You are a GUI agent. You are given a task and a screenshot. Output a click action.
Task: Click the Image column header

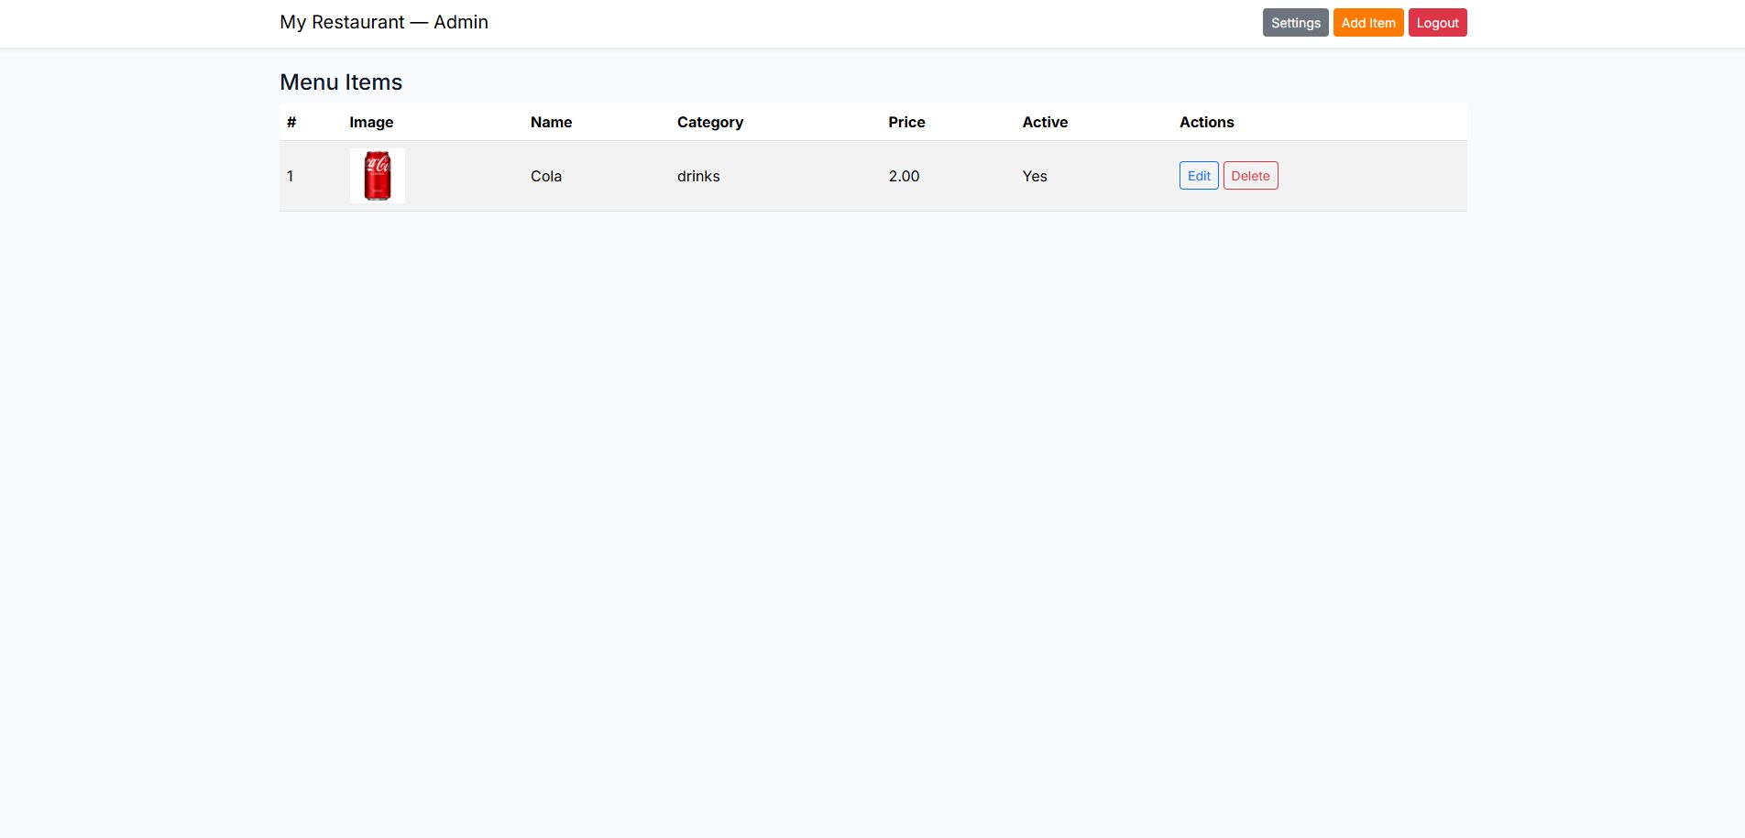371,122
